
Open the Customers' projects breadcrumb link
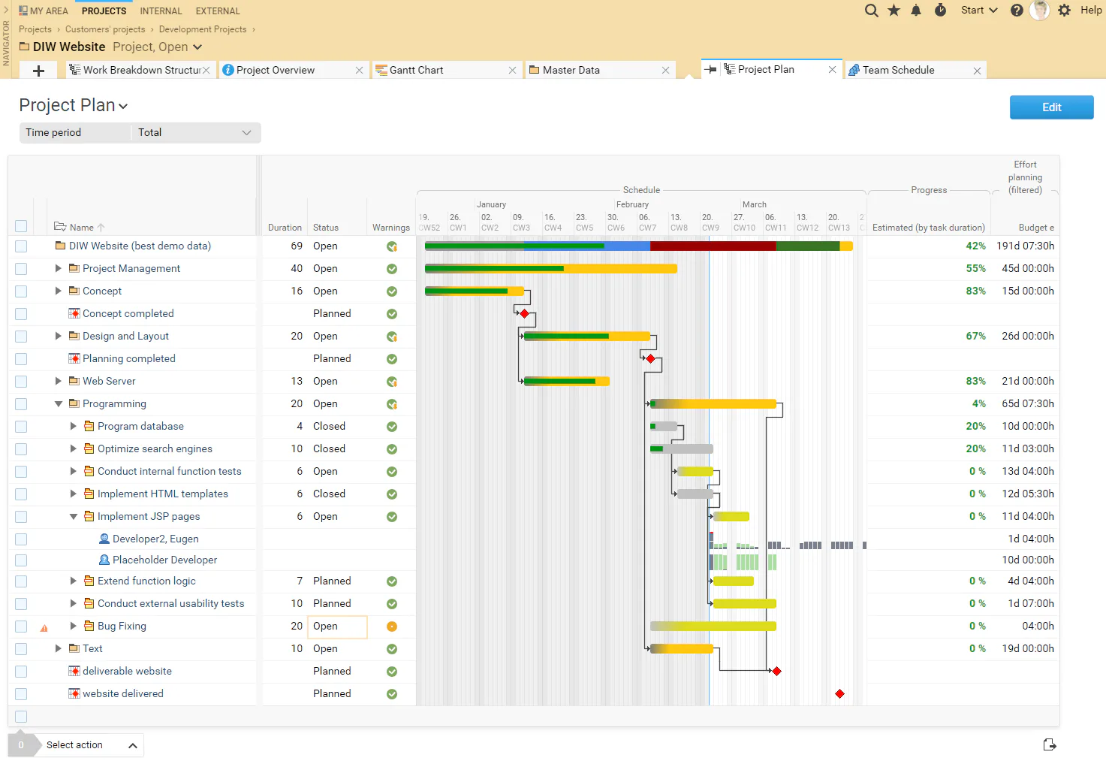pos(105,29)
